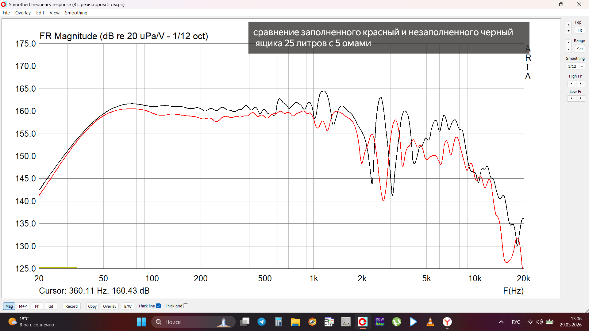
Task: Expand the system tray hidden icons
Action: [x=501, y=322]
